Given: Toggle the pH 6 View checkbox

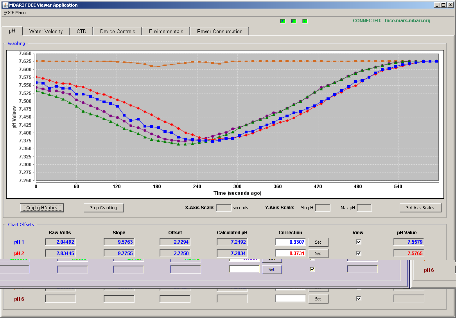Looking at the screenshot, I should pos(359,298).
